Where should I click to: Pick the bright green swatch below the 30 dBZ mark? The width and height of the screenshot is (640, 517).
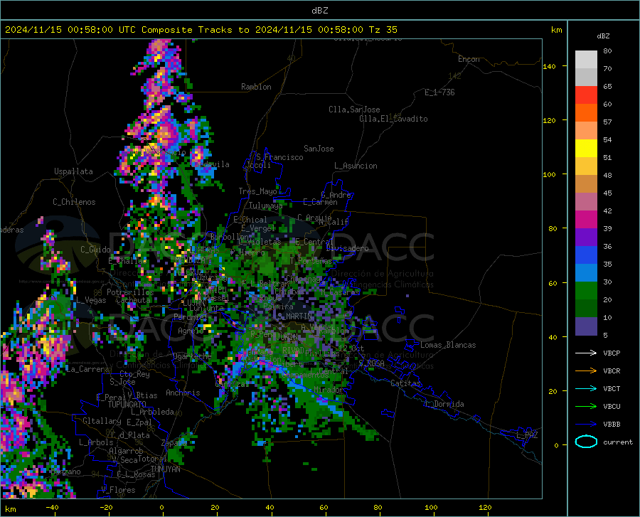pos(586,291)
